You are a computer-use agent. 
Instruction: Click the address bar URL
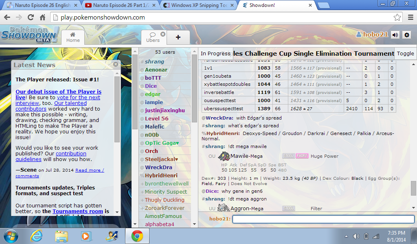coord(103,17)
